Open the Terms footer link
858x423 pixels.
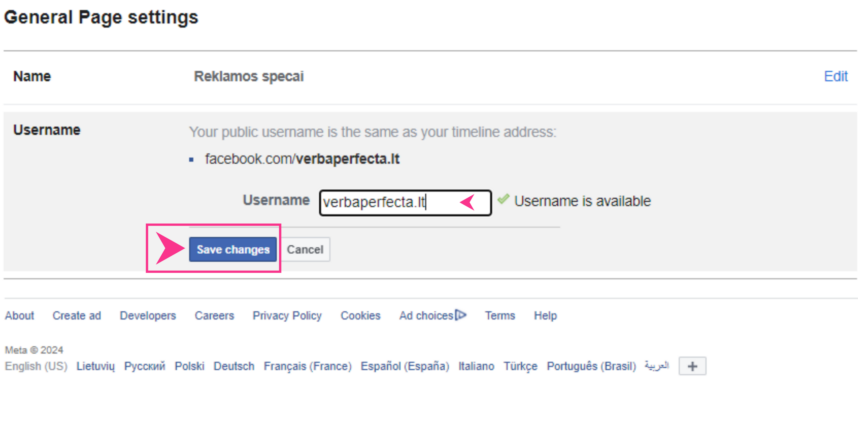click(500, 315)
